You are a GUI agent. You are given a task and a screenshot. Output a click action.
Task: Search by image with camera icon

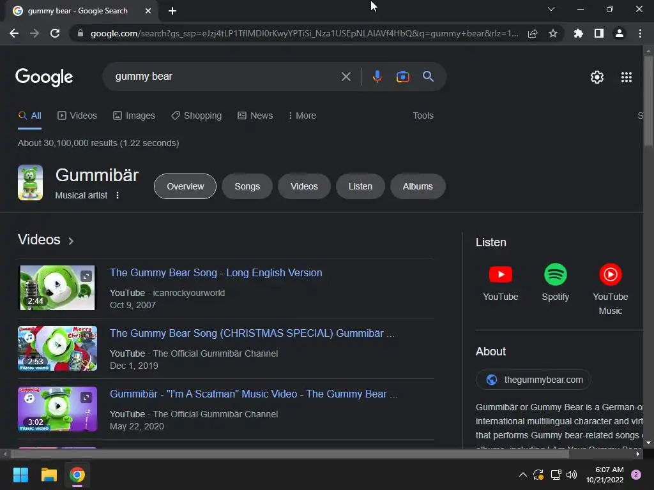pos(402,77)
